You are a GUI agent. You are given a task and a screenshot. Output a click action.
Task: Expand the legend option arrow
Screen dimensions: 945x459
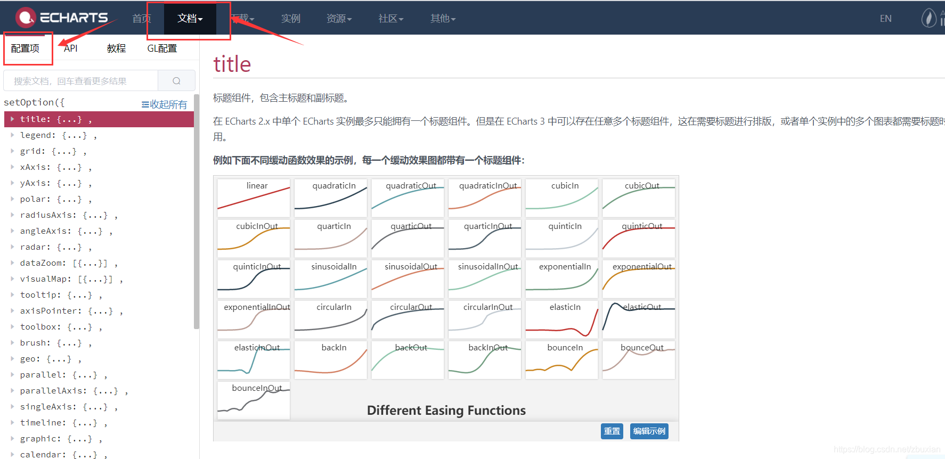tap(12, 135)
